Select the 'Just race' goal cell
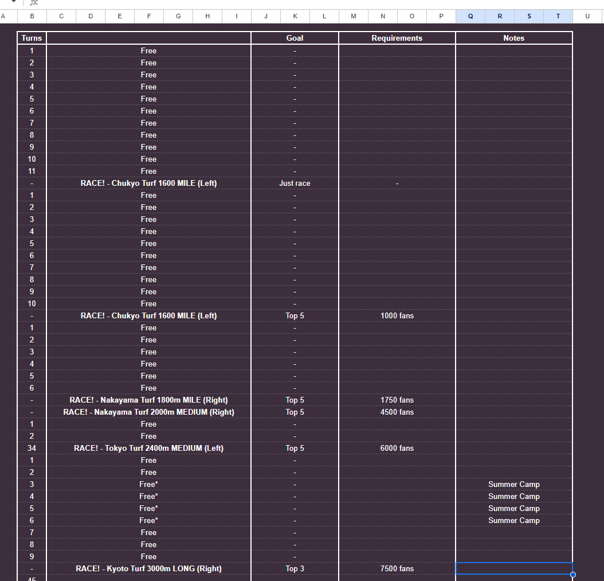Screen dimensions: 604x581 295,183
